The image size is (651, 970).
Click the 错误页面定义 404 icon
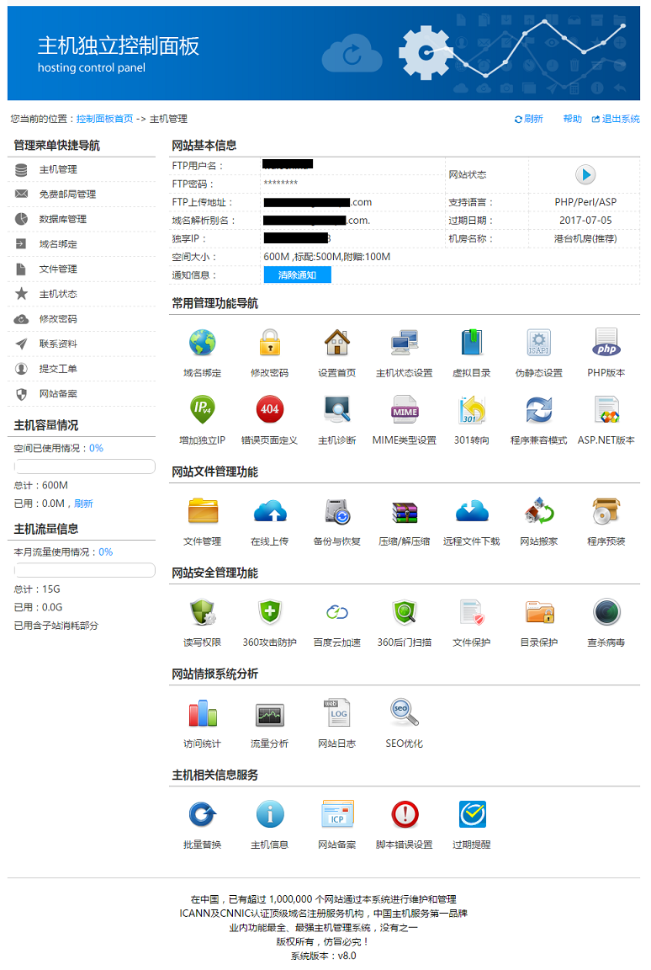click(269, 410)
